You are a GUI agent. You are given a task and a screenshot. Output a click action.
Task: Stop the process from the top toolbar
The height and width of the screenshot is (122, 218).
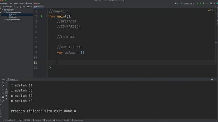[x=207, y=3]
